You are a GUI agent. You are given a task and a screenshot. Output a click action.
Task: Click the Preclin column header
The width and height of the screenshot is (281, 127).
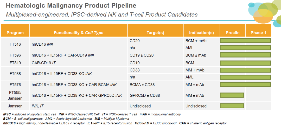pos(233,33)
